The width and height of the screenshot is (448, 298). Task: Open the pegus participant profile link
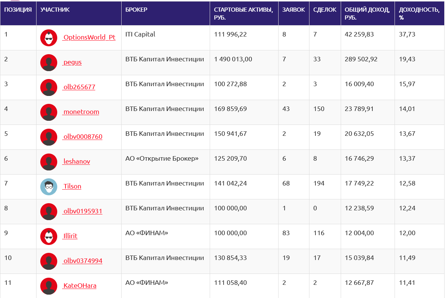72,62
